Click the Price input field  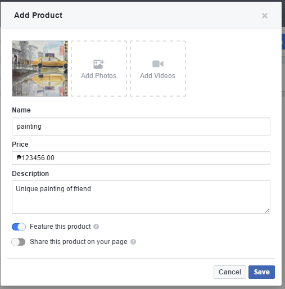coord(141,158)
